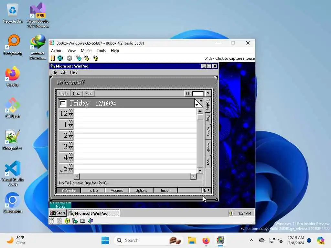Open Firefox desktop shortcut

13,76
